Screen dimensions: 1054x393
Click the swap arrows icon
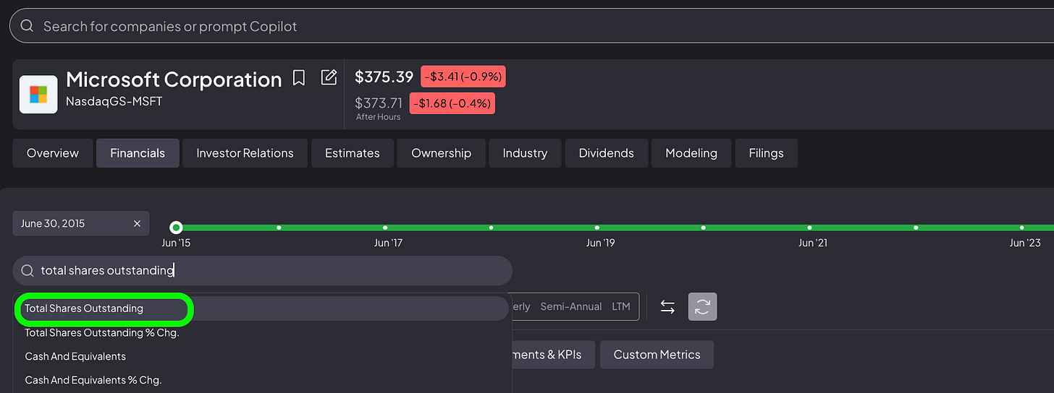[667, 307]
